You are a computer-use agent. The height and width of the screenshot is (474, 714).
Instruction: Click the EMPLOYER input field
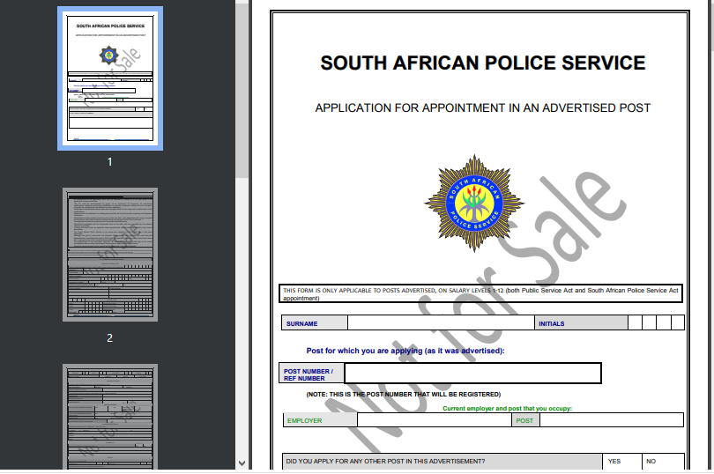coord(435,420)
